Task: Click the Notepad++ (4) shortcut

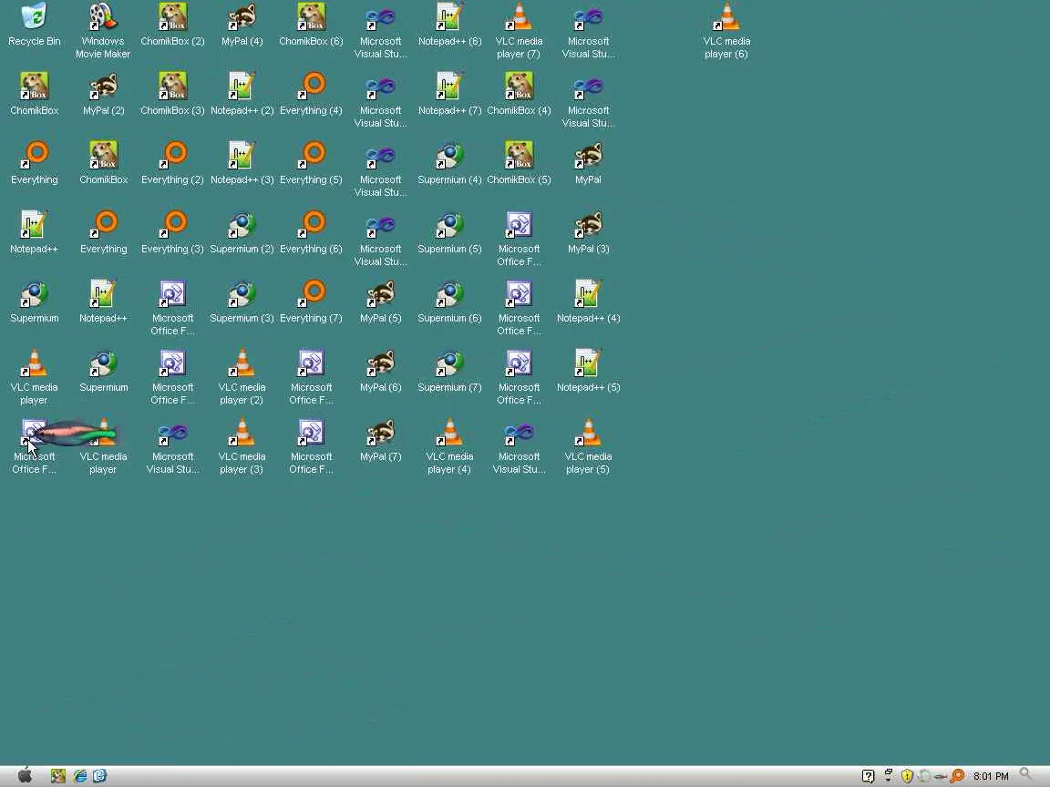Action: coord(589,302)
